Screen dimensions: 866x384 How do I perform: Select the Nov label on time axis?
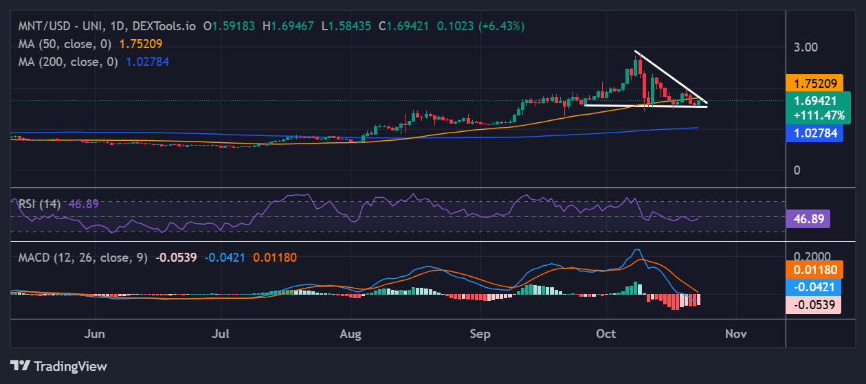736,334
